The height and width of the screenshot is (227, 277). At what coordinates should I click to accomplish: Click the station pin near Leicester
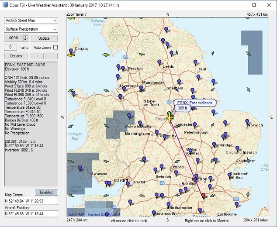tap(194, 125)
